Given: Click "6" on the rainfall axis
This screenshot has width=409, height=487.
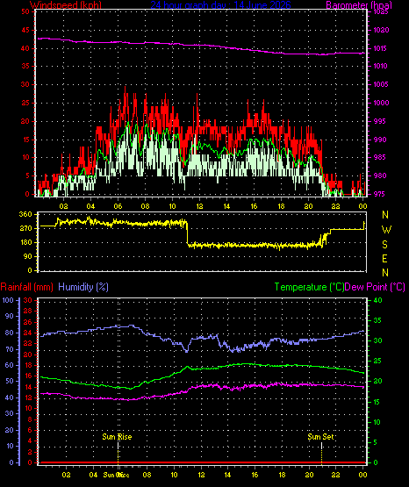Looking at the screenshot, I should [x=30, y=430].
